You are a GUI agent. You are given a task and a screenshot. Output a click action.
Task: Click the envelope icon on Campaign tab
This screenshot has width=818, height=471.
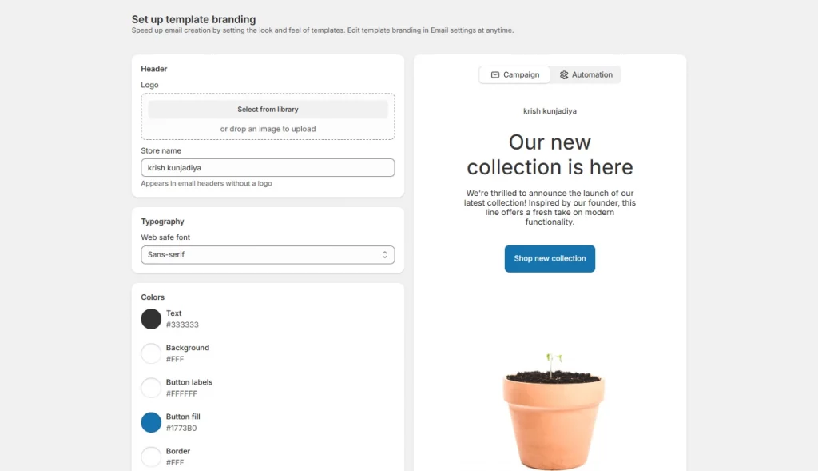point(495,75)
